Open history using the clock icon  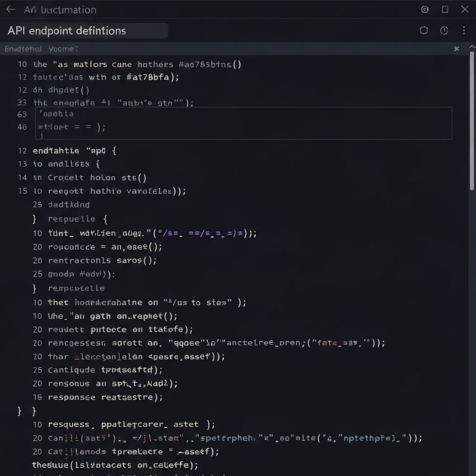coord(444,30)
